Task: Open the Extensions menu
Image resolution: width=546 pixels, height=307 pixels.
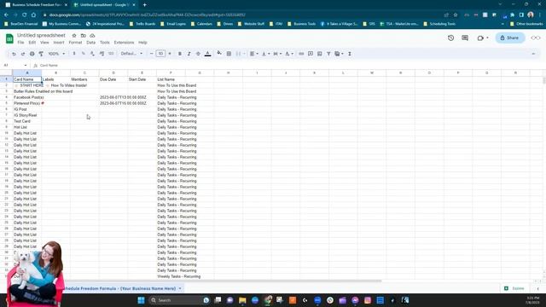Action: click(124, 43)
